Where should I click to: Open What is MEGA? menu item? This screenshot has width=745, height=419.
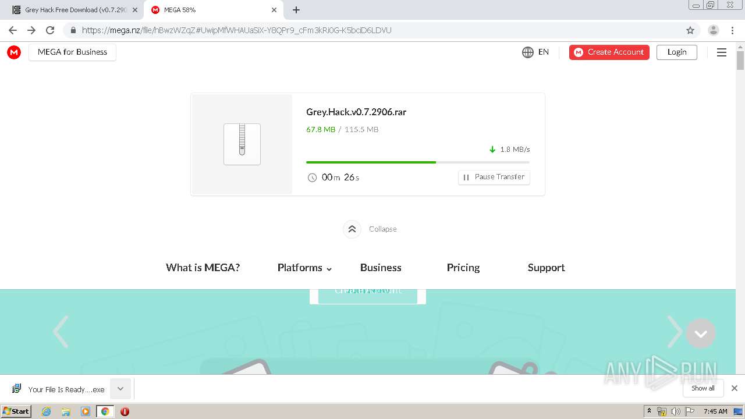[203, 268]
